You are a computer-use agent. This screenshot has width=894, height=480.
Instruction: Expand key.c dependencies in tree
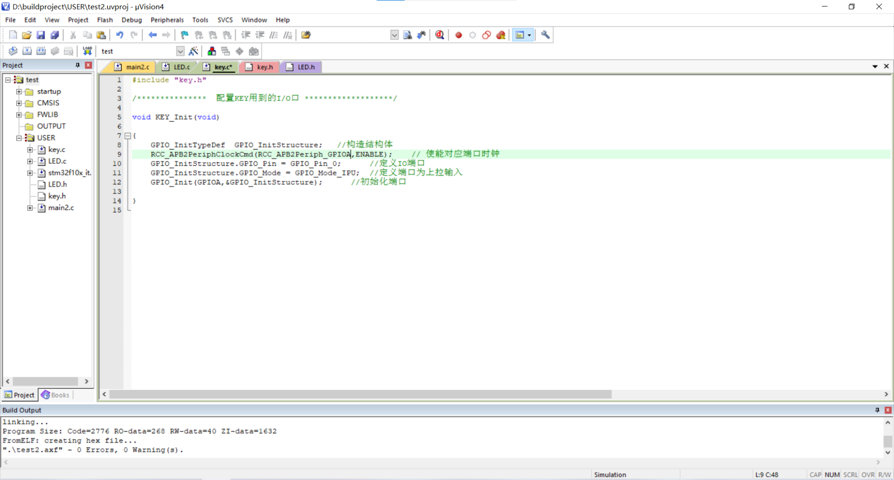click(30, 149)
